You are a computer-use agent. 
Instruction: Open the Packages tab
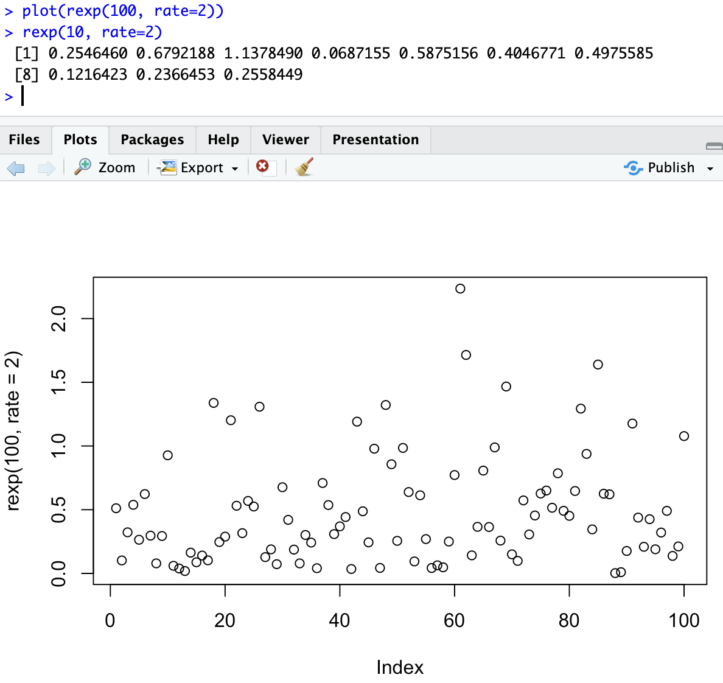point(152,140)
